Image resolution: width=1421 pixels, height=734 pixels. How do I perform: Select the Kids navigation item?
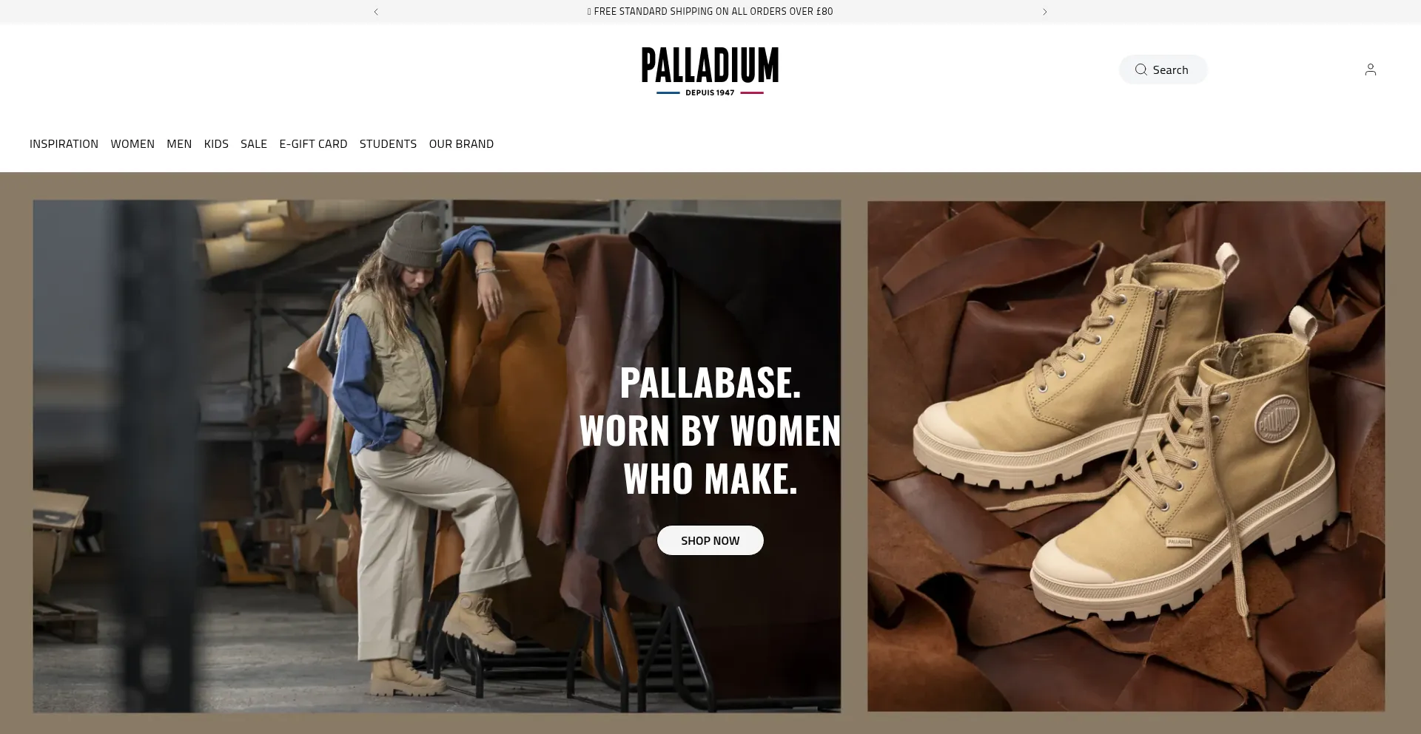tap(216, 144)
